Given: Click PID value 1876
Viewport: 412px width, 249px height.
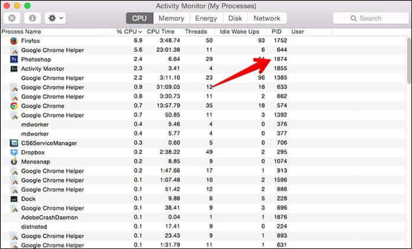Looking at the screenshot, I should [x=281, y=217].
